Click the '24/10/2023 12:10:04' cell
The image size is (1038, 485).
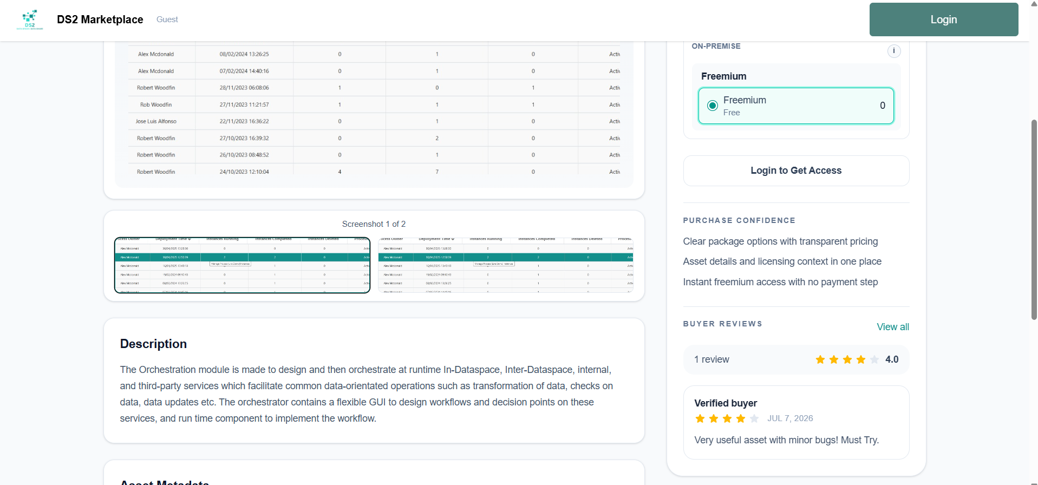tap(244, 172)
